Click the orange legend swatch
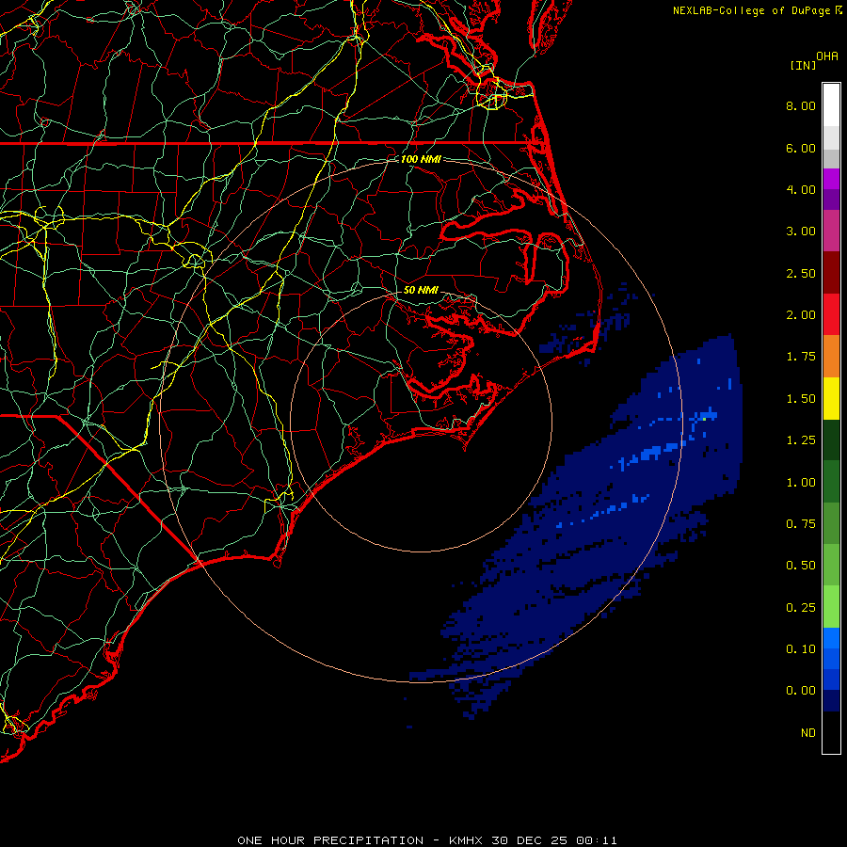The height and width of the screenshot is (847, 847). (831, 357)
